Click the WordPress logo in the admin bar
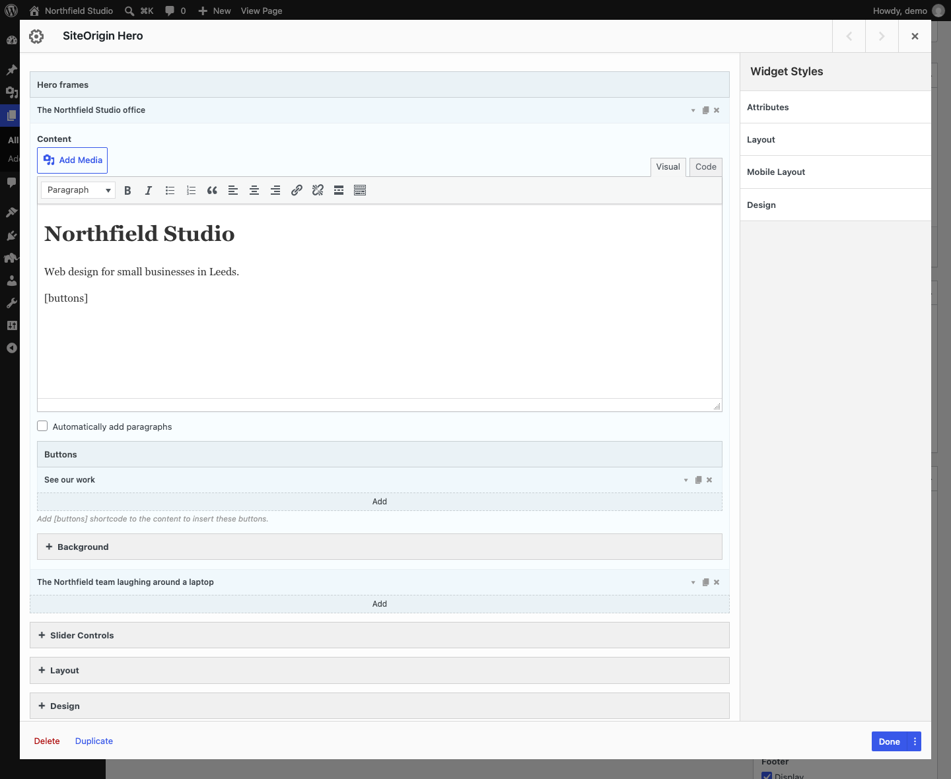The width and height of the screenshot is (951, 779). [11, 11]
